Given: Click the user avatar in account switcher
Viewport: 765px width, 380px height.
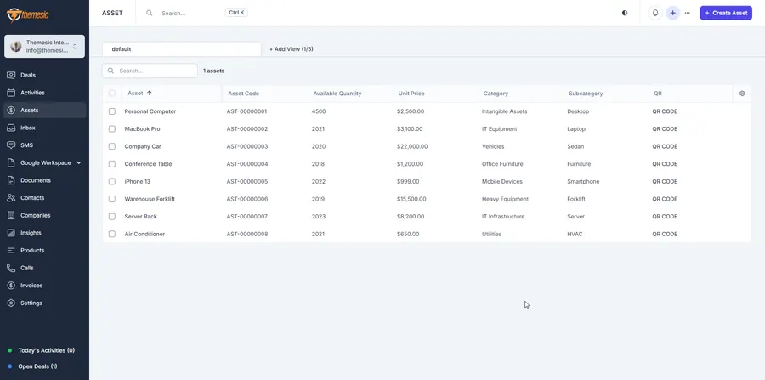Looking at the screenshot, I should click(x=16, y=47).
